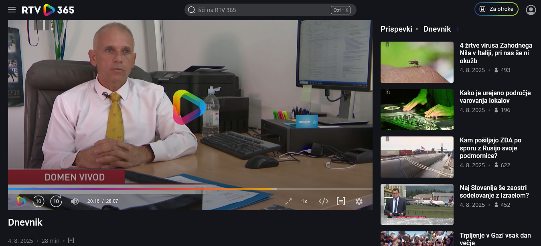Click the Dnevnik video title
This screenshot has height=246, width=541.
(25, 222)
